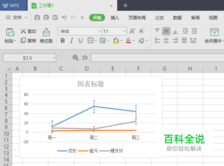Click the 周二 axis label
Viewport: 224px width, 166px height.
94,137
